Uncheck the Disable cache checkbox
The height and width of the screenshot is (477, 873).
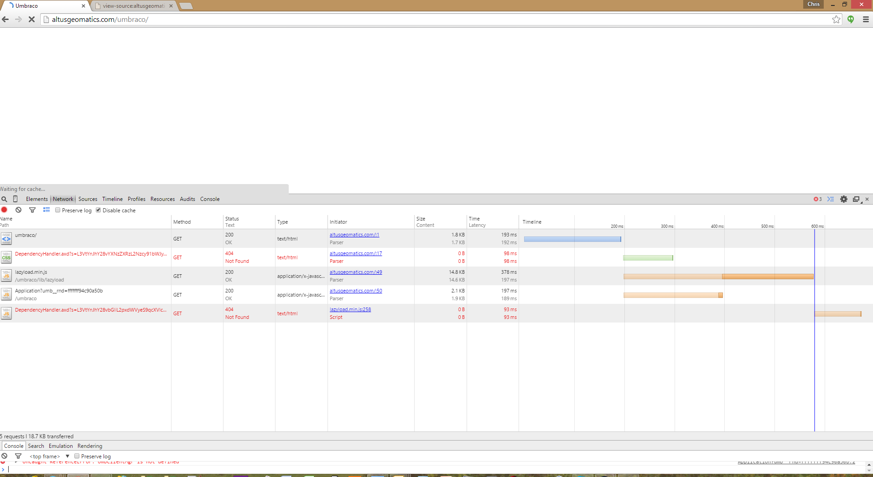point(99,210)
